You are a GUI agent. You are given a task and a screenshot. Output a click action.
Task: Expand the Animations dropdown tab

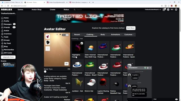pos(116,35)
